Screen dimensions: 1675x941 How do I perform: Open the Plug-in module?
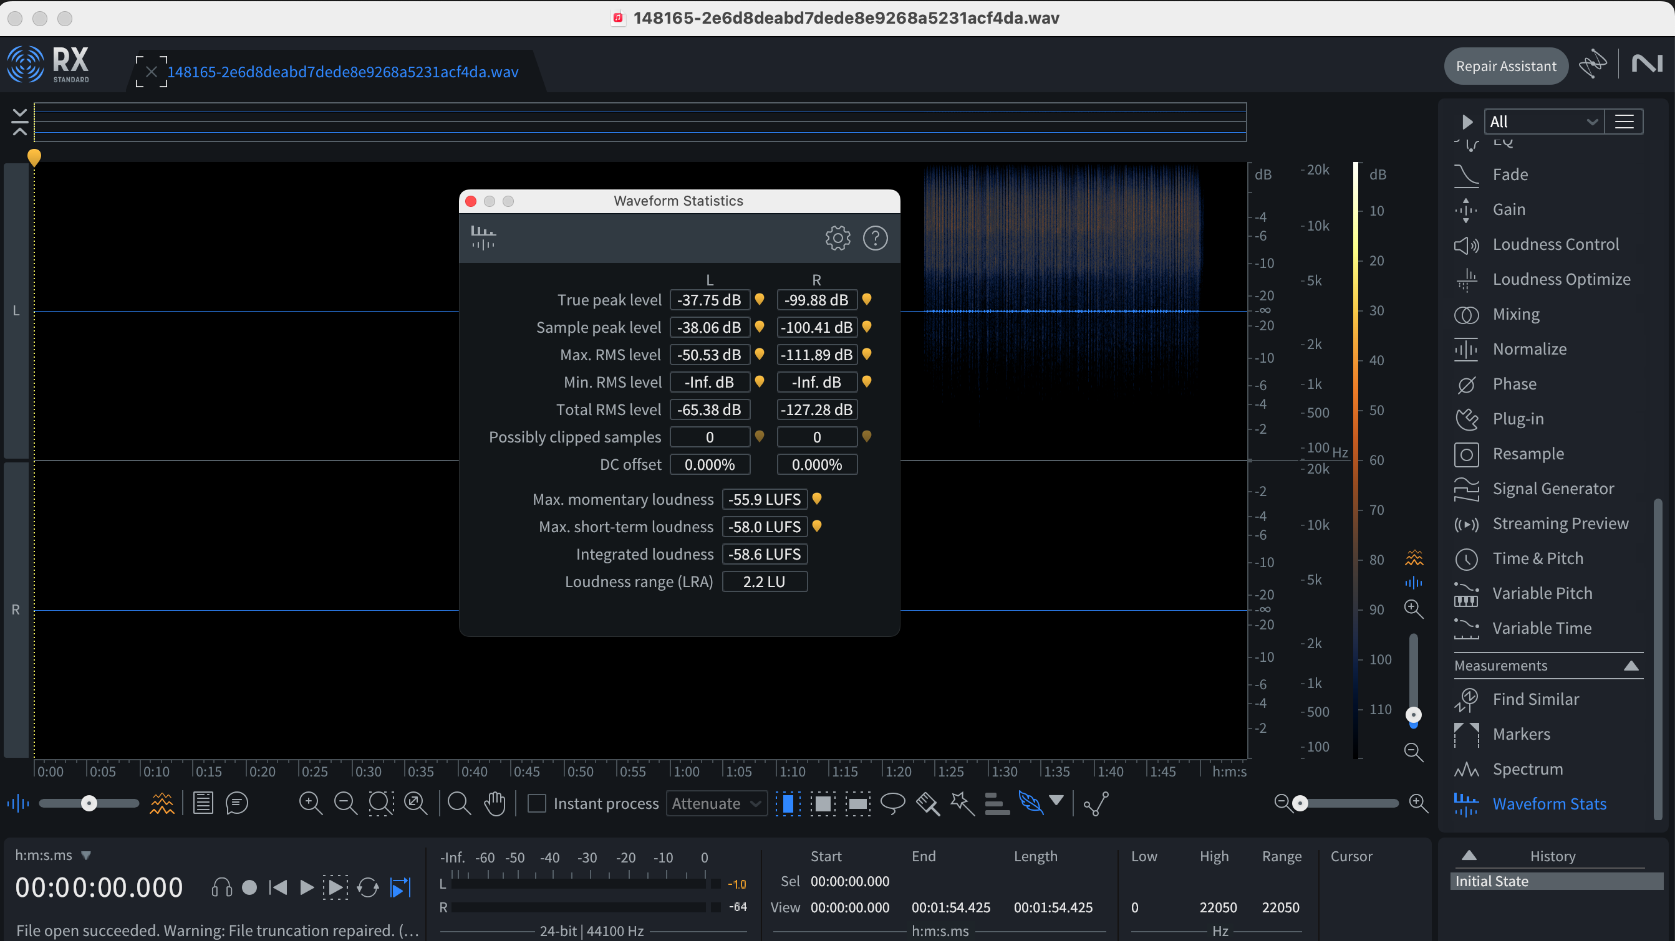(1518, 419)
